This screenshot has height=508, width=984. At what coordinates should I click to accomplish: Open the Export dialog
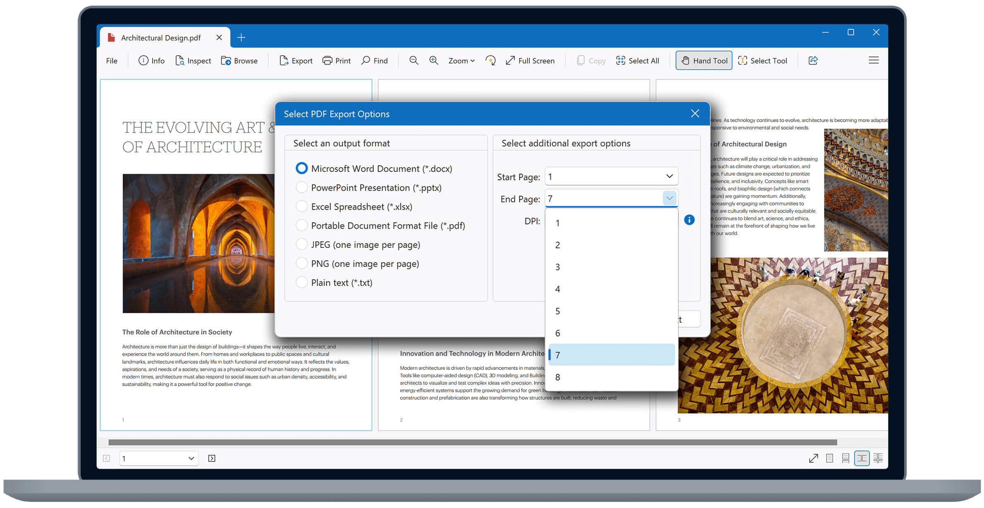[295, 60]
